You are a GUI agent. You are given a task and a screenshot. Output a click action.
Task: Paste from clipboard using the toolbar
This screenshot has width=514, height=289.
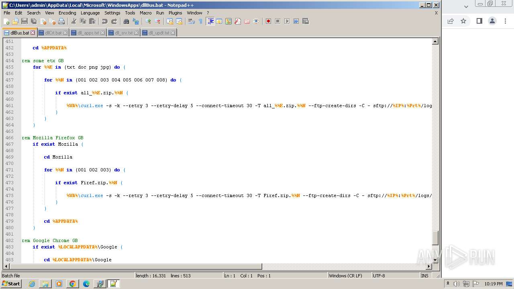(92, 21)
